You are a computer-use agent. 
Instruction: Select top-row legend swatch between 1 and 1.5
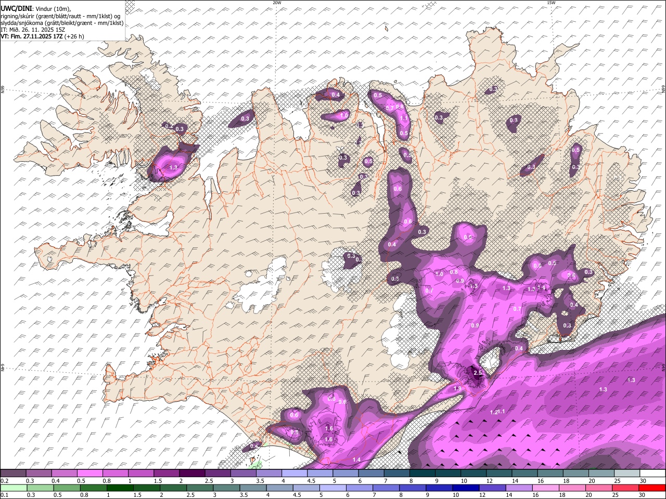point(141,473)
